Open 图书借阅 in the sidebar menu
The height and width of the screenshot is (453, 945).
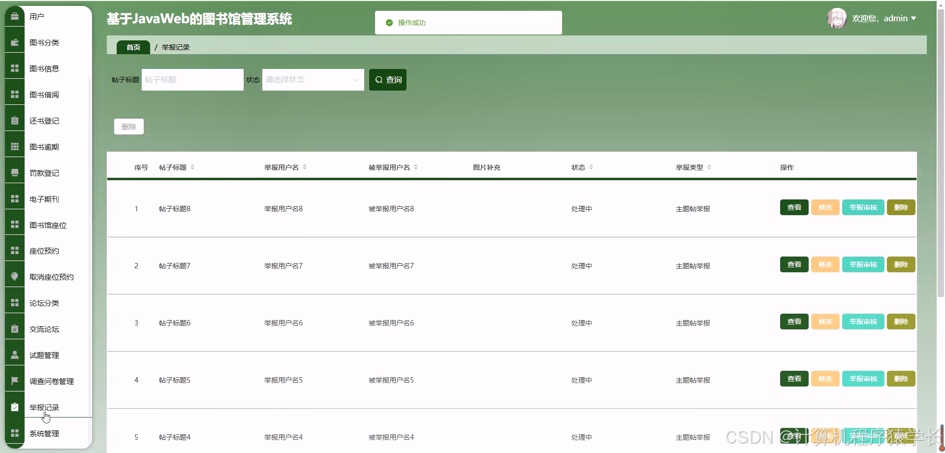[x=44, y=95]
